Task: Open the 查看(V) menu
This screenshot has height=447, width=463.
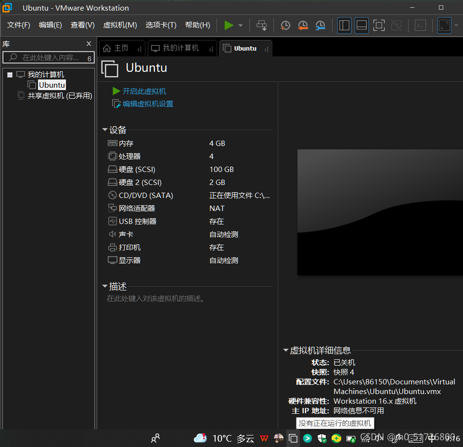Action: pyautogui.click(x=83, y=25)
